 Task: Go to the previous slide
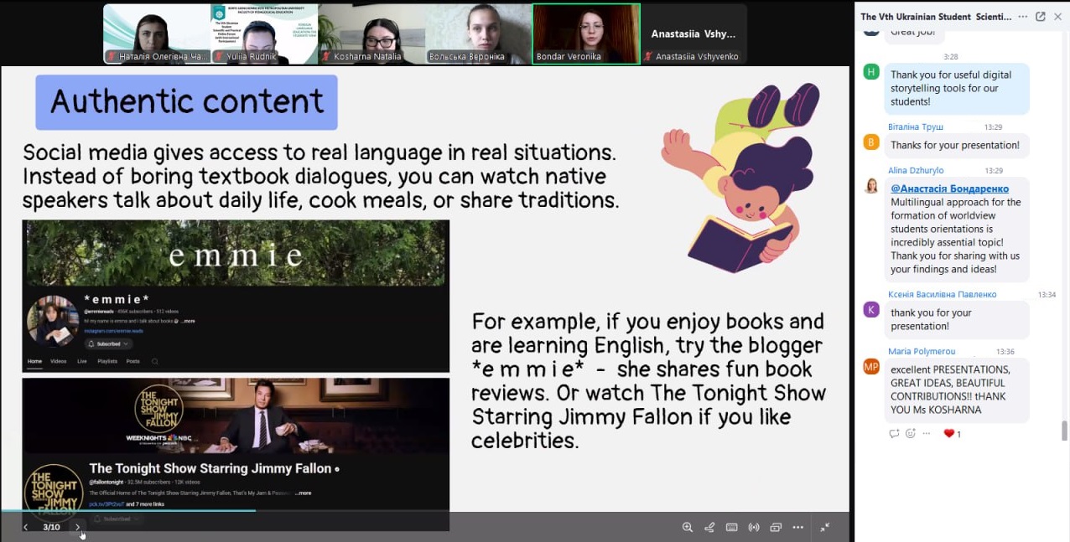pos(26,527)
